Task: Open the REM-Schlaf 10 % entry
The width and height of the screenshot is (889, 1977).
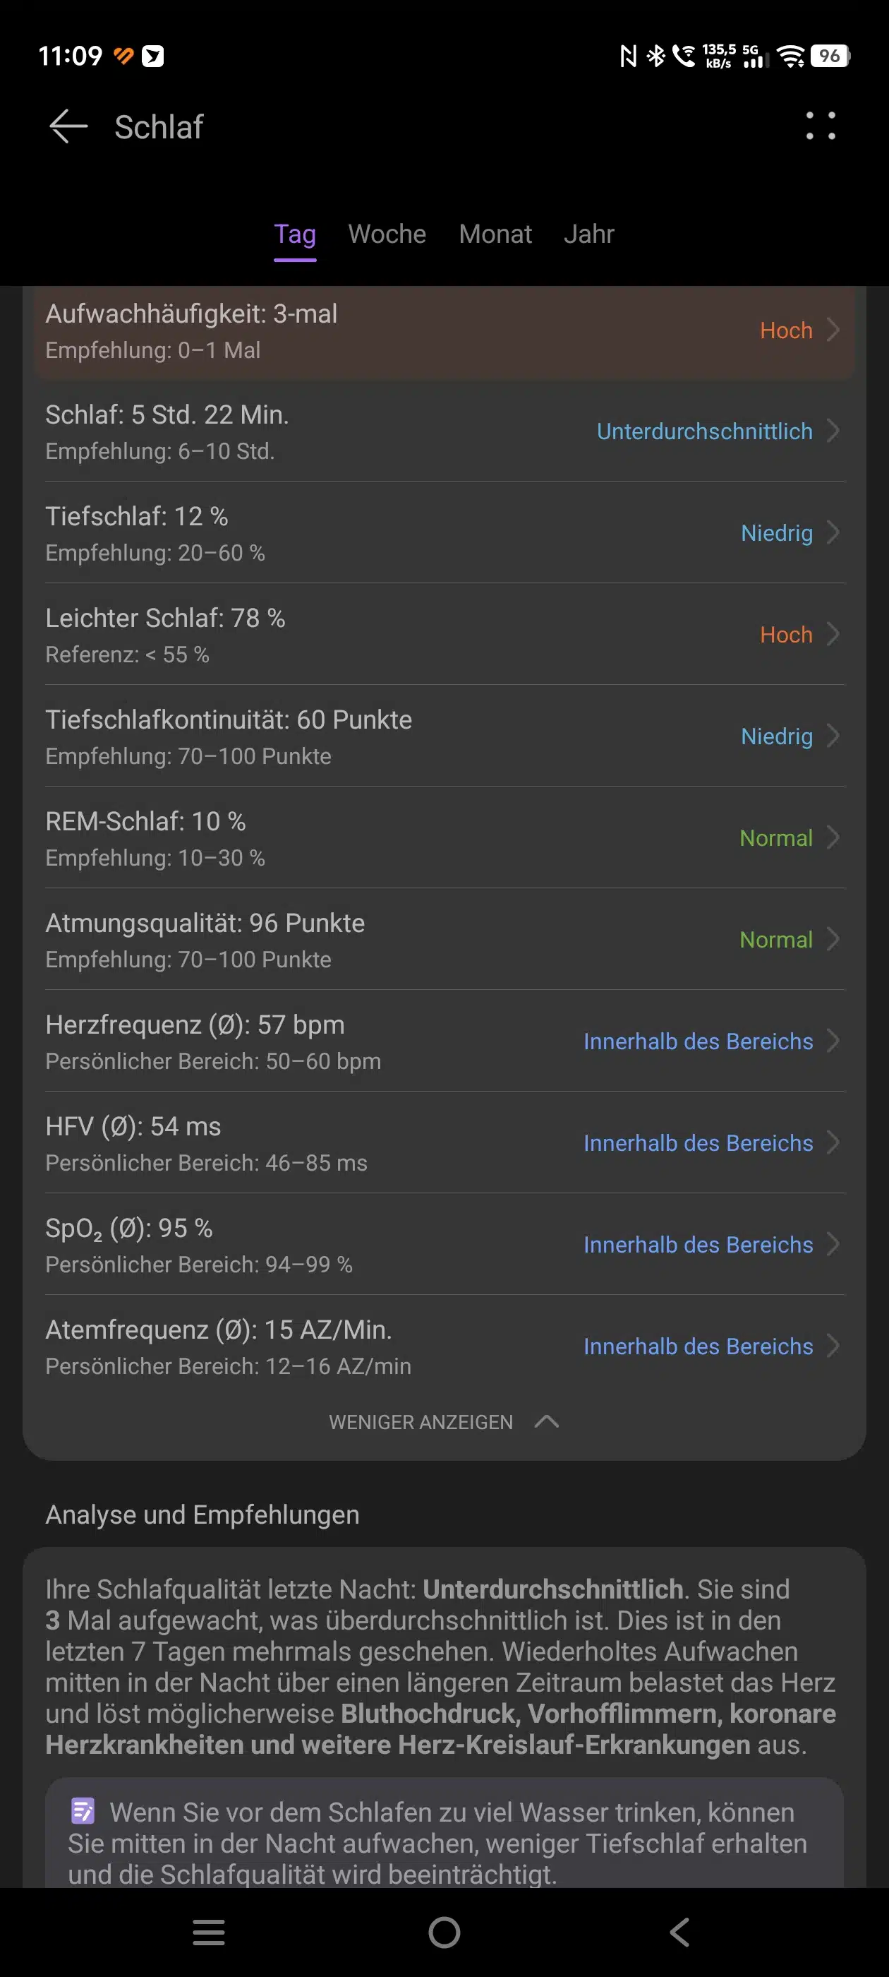Action: (x=146, y=822)
